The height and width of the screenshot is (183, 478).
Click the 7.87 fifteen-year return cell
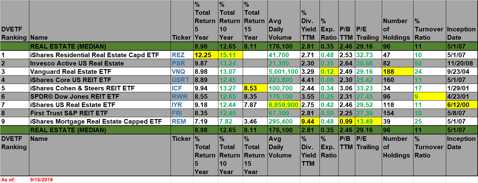(x=255, y=105)
